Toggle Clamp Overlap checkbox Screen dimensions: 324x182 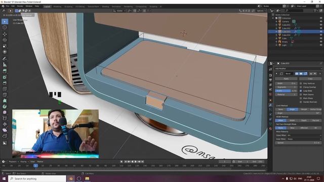pyautogui.click(x=301, y=87)
